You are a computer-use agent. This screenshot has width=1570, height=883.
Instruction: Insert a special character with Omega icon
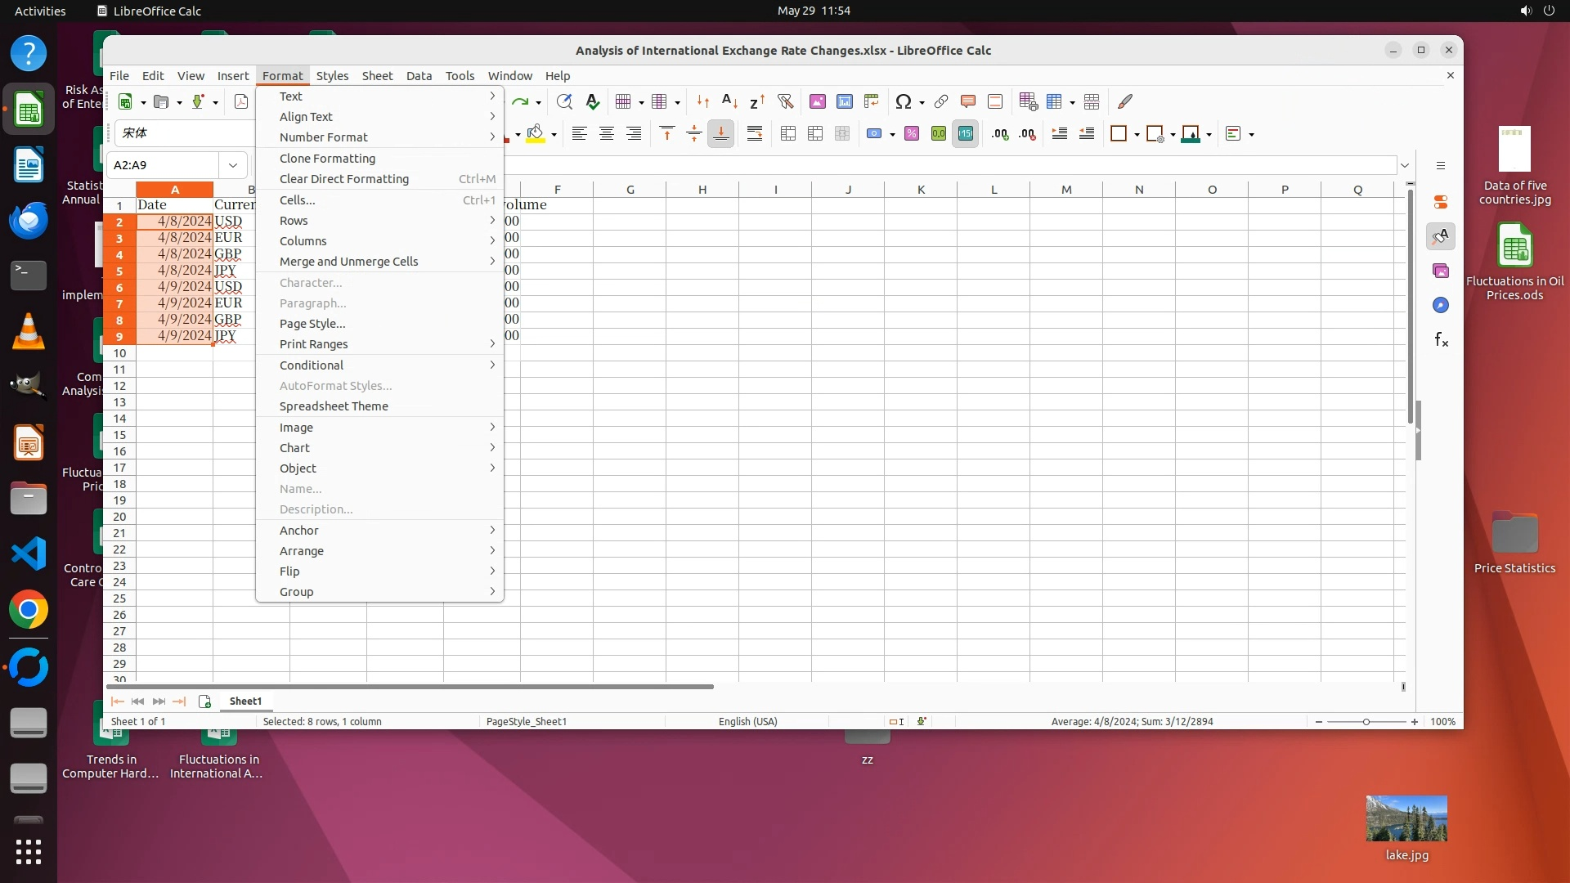903,101
